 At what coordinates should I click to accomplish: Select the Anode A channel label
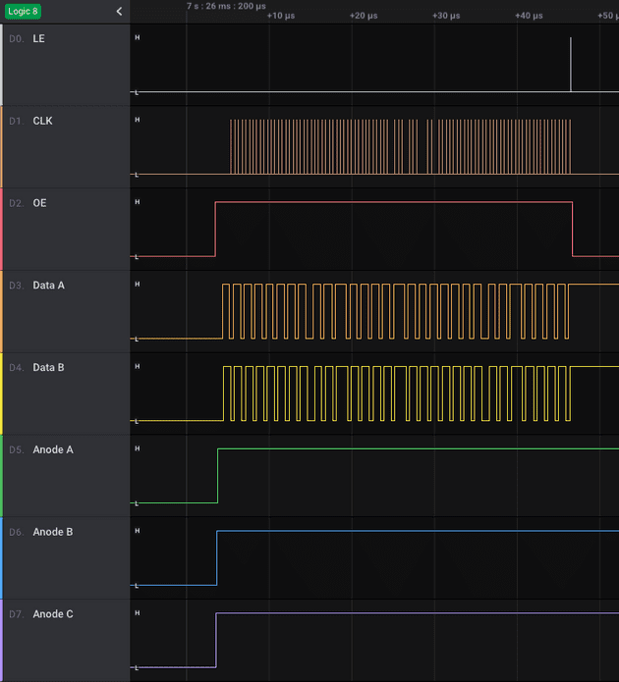coord(53,450)
